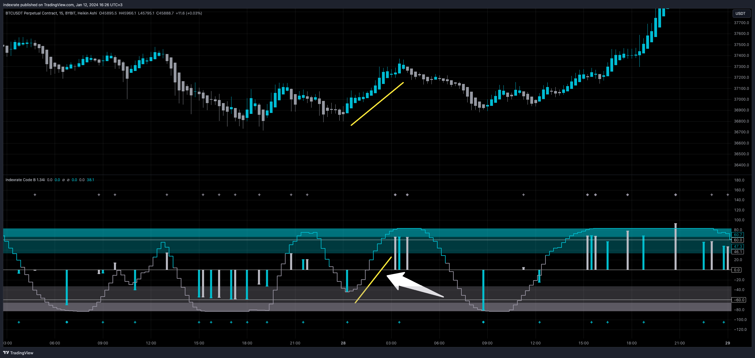755x358 pixels.
Task: Click the 37400.0 price axis label
Action: pyautogui.click(x=741, y=56)
